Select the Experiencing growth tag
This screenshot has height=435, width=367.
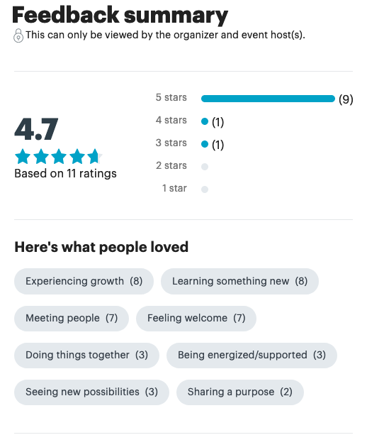[x=84, y=281]
